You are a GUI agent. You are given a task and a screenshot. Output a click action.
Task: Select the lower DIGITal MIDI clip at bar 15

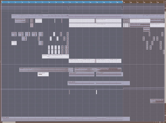point(109,25)
